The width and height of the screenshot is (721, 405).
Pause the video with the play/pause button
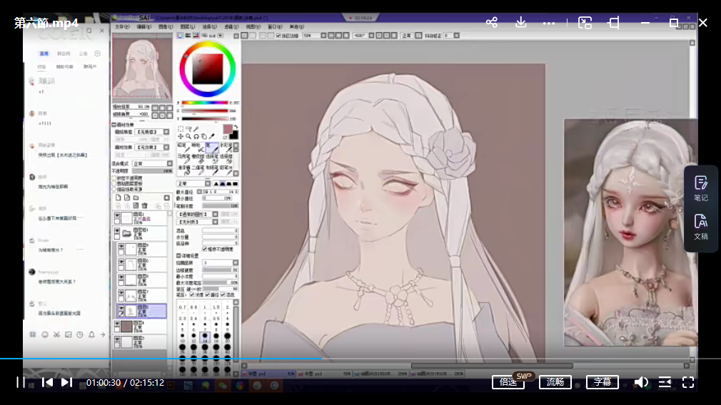click(21, 382)
